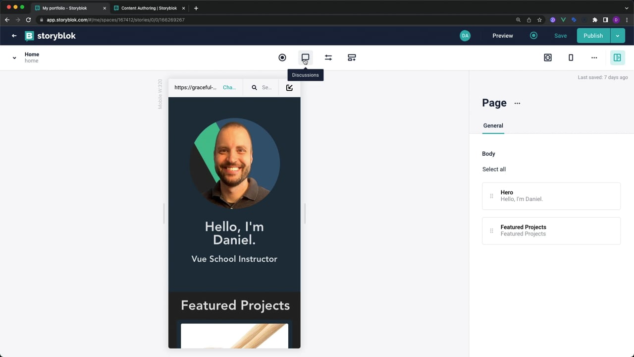Click the Featured Projects heading in preview
Image resolution: width=634 pixels, height=357 pixels.
coord(235,305)
